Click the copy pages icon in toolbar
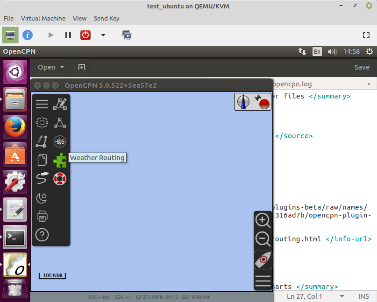Viewport: 377px width, 302px height. click(x=42, y=160)
